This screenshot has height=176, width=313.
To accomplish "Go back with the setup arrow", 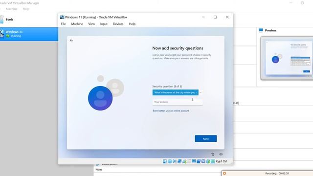I will (x=71, y=40).
